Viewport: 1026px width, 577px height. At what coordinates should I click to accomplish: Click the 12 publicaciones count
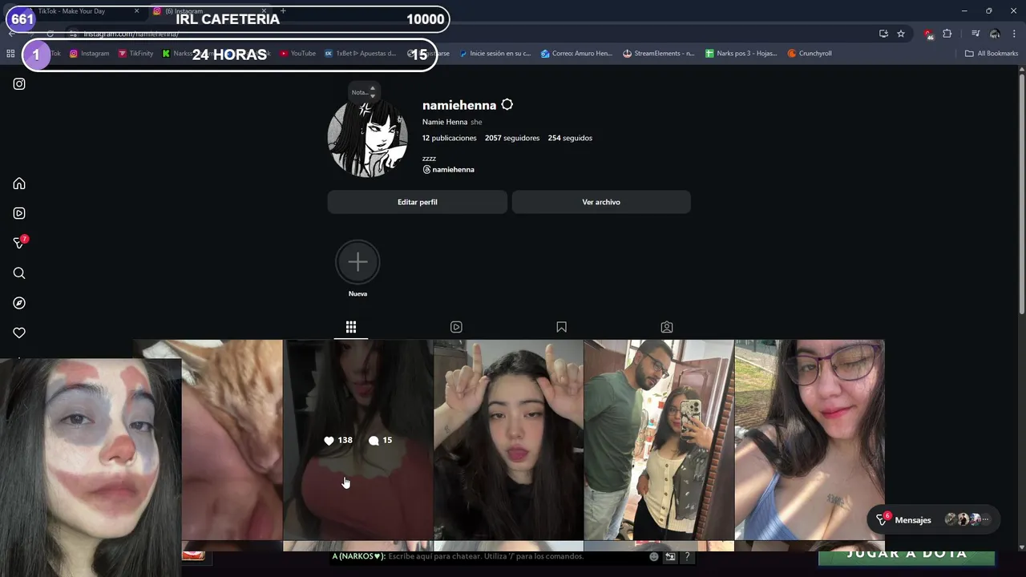click(449, 138)
